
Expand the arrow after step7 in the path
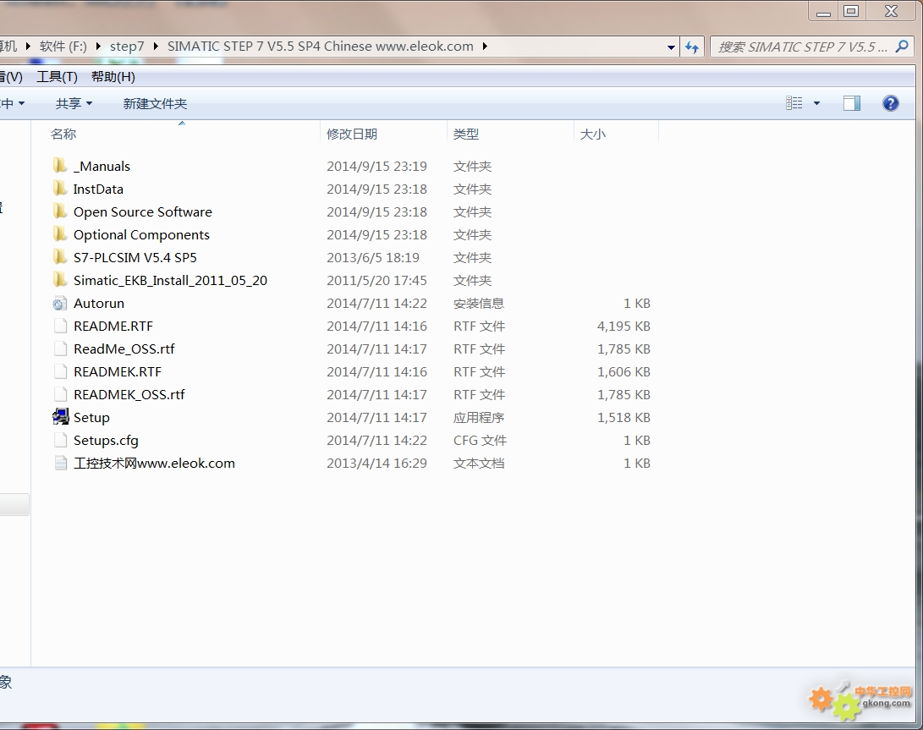tap(156, 47)
